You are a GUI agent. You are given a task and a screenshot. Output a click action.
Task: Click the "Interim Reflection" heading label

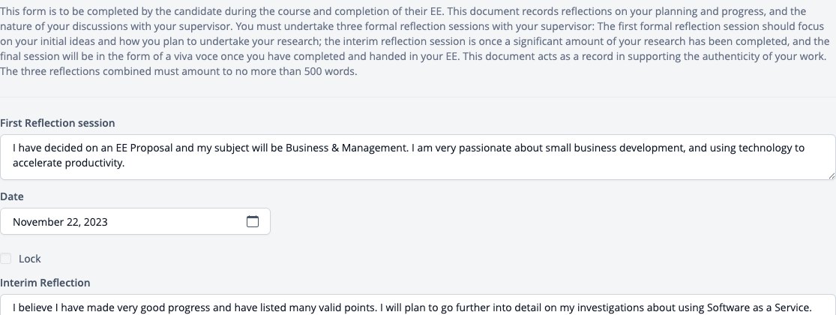(45, 283)
